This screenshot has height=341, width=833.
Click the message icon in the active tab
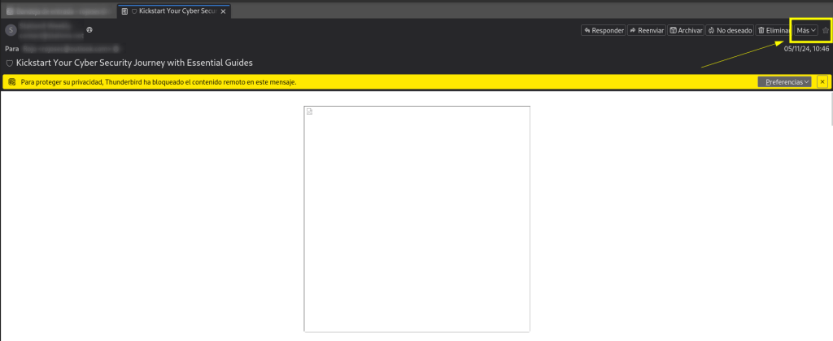coord(124,11)
